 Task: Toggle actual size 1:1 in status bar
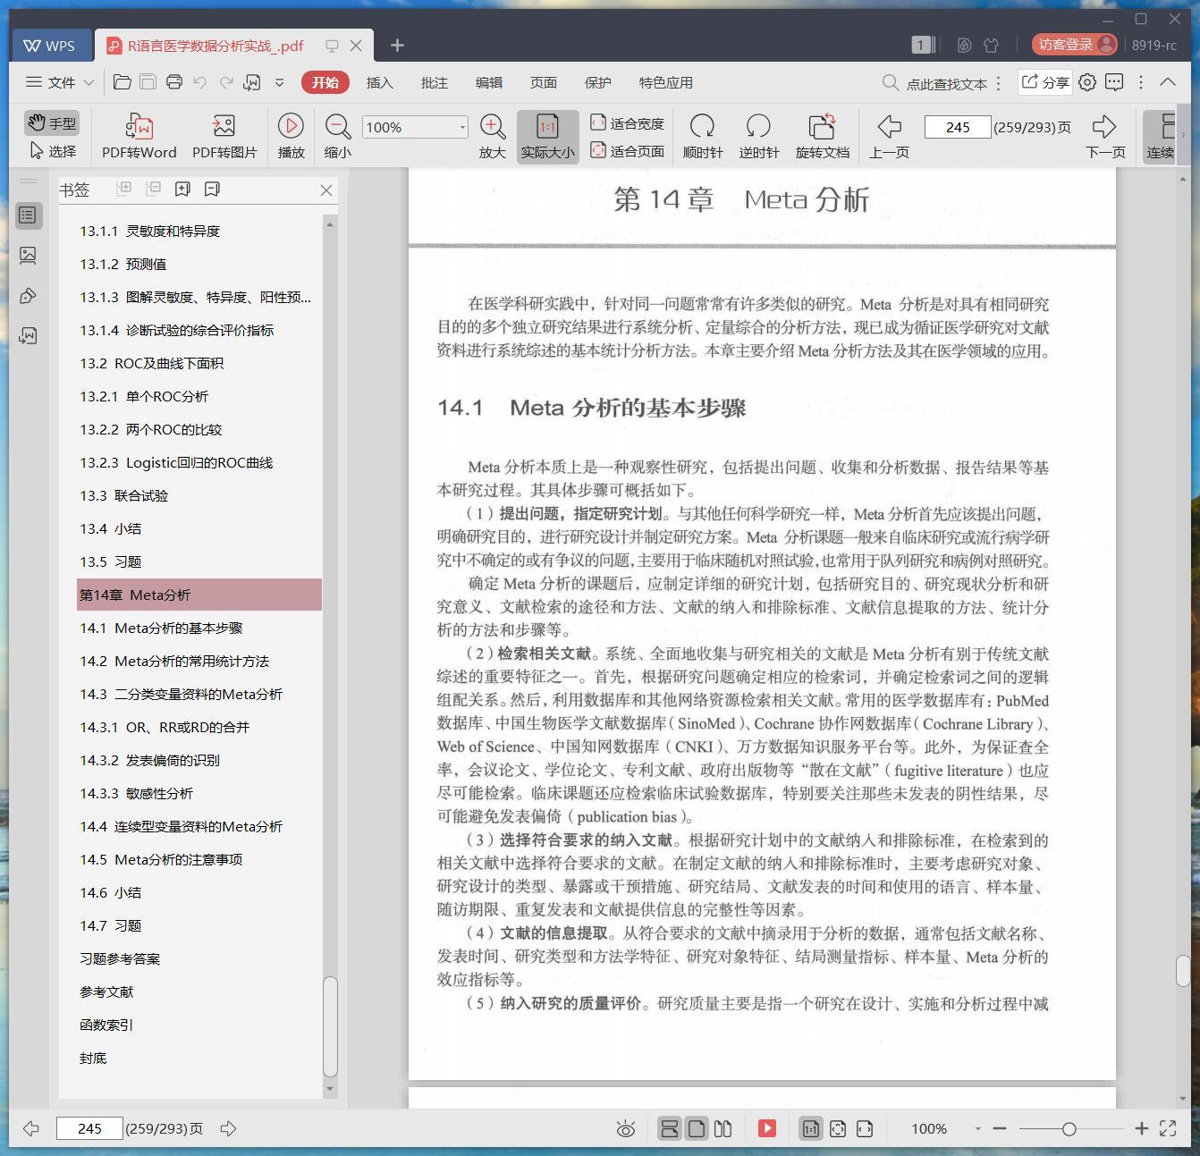point(811,1129)
